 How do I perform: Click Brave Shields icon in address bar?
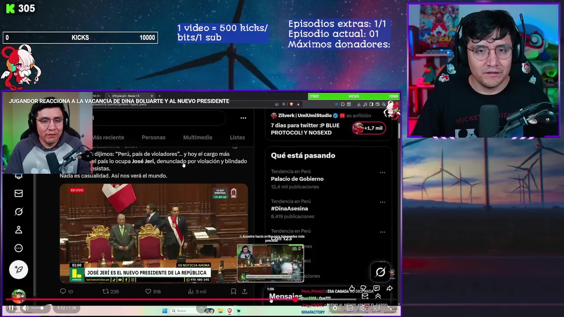291,104
